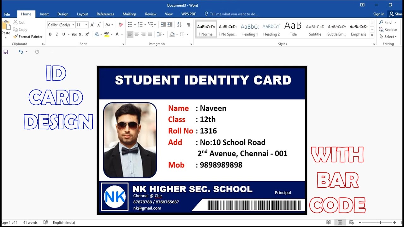The width and height of the screenshot is (404, 227).
Task: Toggle Strikethrough formatting
Action: click(74, 34)
